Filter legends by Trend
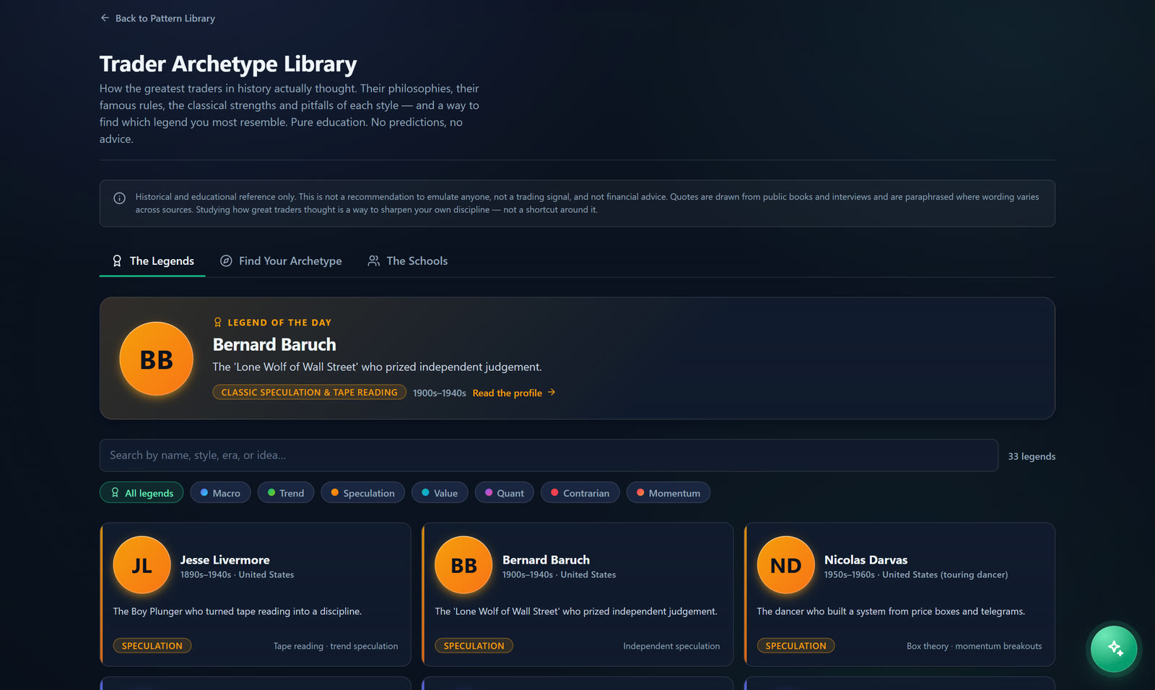The width and height of the screenshot is (1155, 690). pyautogui.click(x=286, y=493)
